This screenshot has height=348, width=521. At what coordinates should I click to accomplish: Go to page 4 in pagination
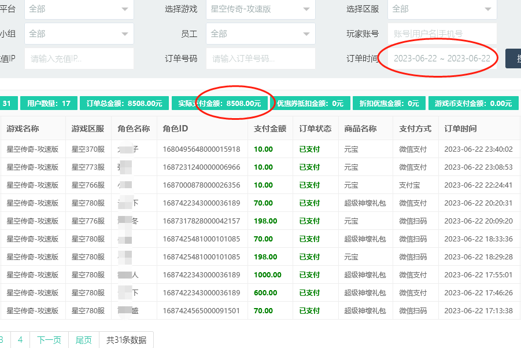click(20, 340)
